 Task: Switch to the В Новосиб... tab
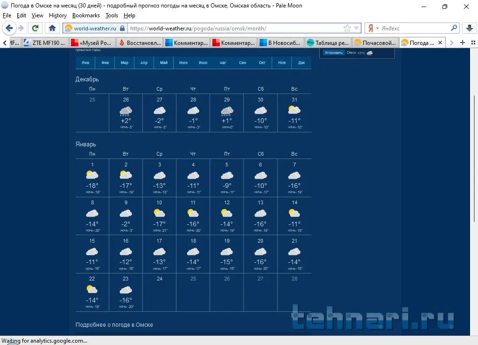(281, 43)
